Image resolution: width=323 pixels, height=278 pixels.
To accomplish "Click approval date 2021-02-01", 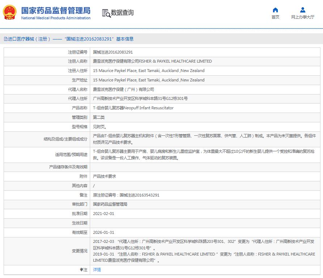I will 104,214.
